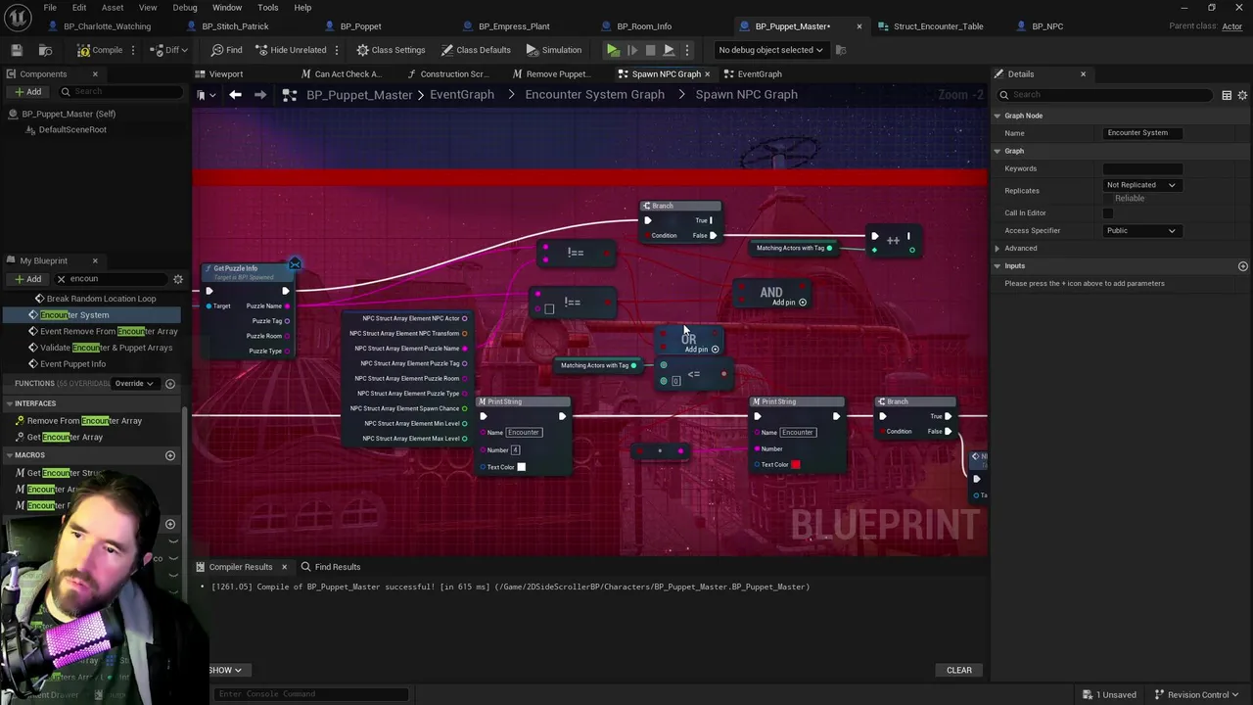The image size is (1253, 705).
Task: Open My Blueprint settings gear
Action: [178, 279]
